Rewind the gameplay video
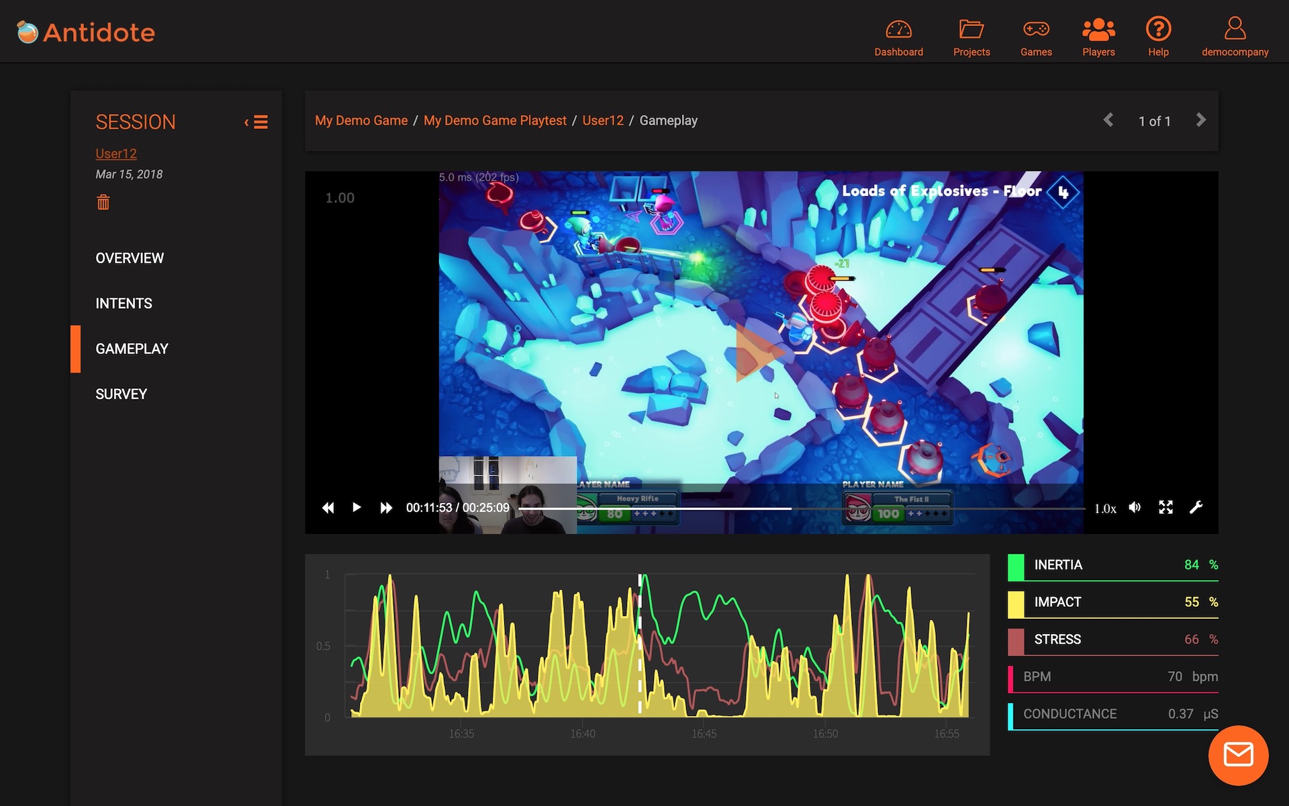This screenshot has height=806, width=1289. tap(328, 508)
